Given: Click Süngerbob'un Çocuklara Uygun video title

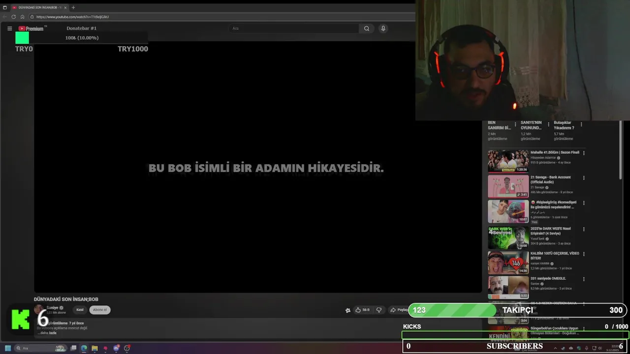Looking at the screenshot, I should 554,330.
